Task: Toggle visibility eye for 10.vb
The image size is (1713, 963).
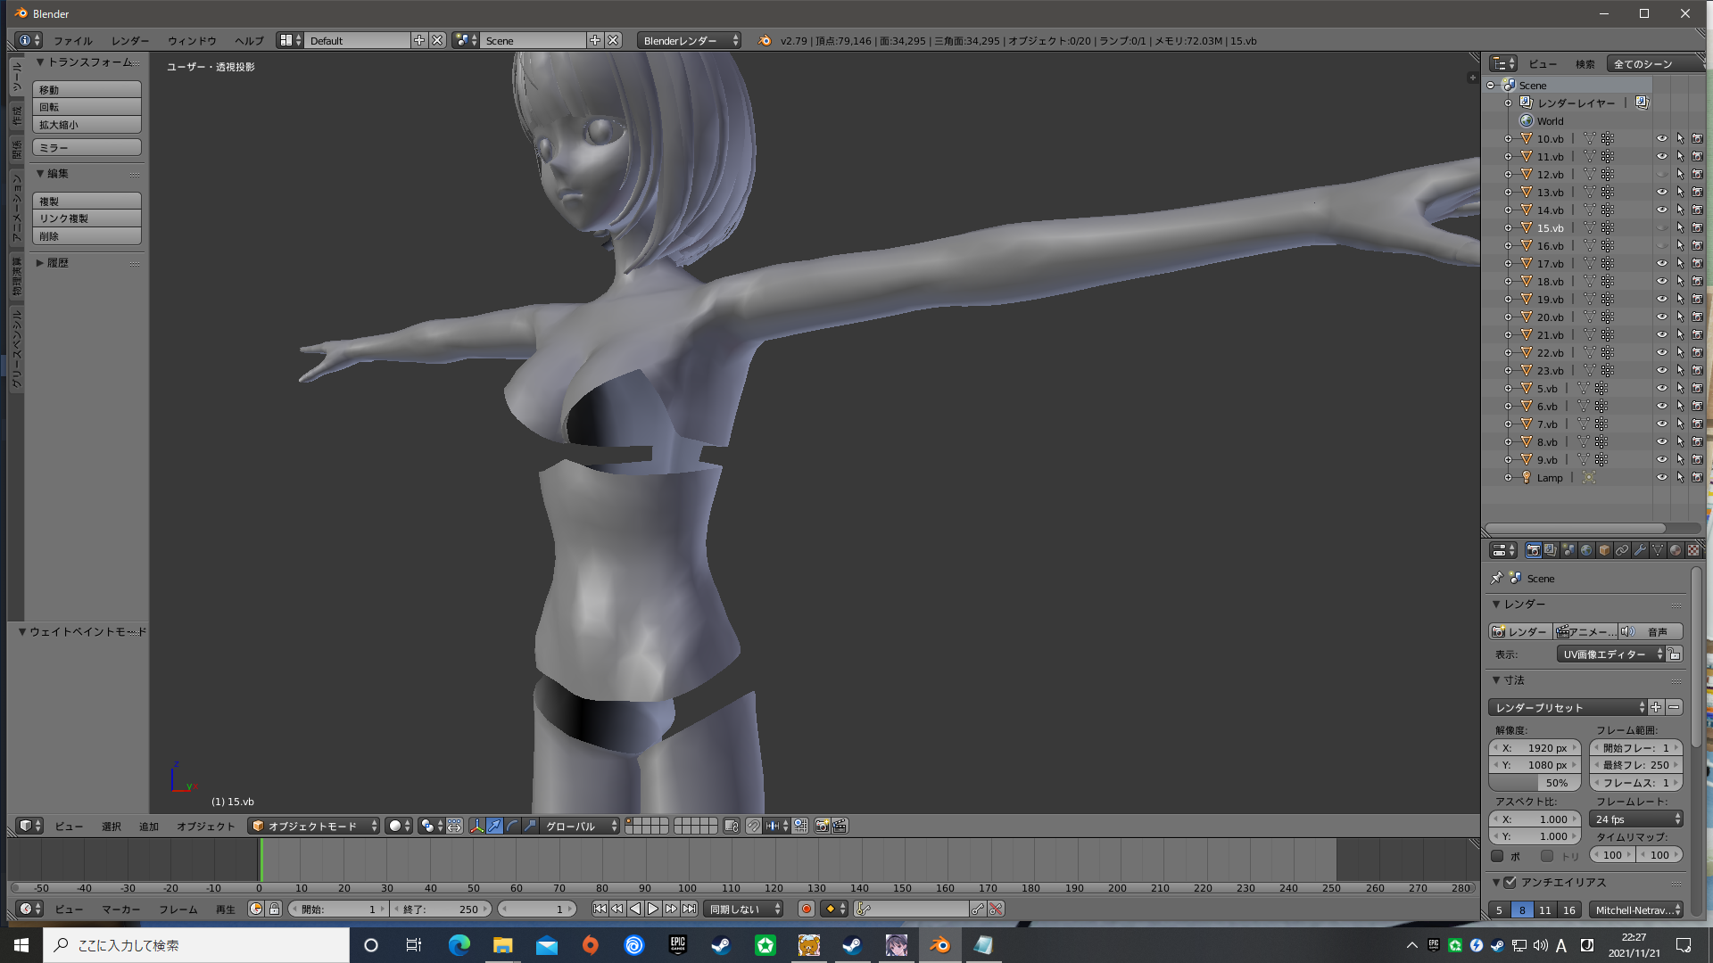Action: (1661, 138)
